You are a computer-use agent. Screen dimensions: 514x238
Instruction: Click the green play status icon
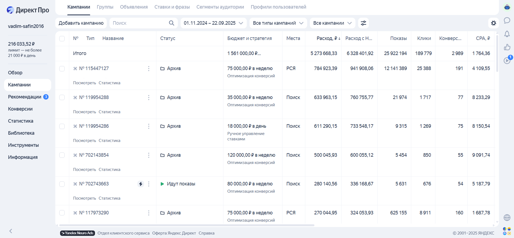point(162,184)
